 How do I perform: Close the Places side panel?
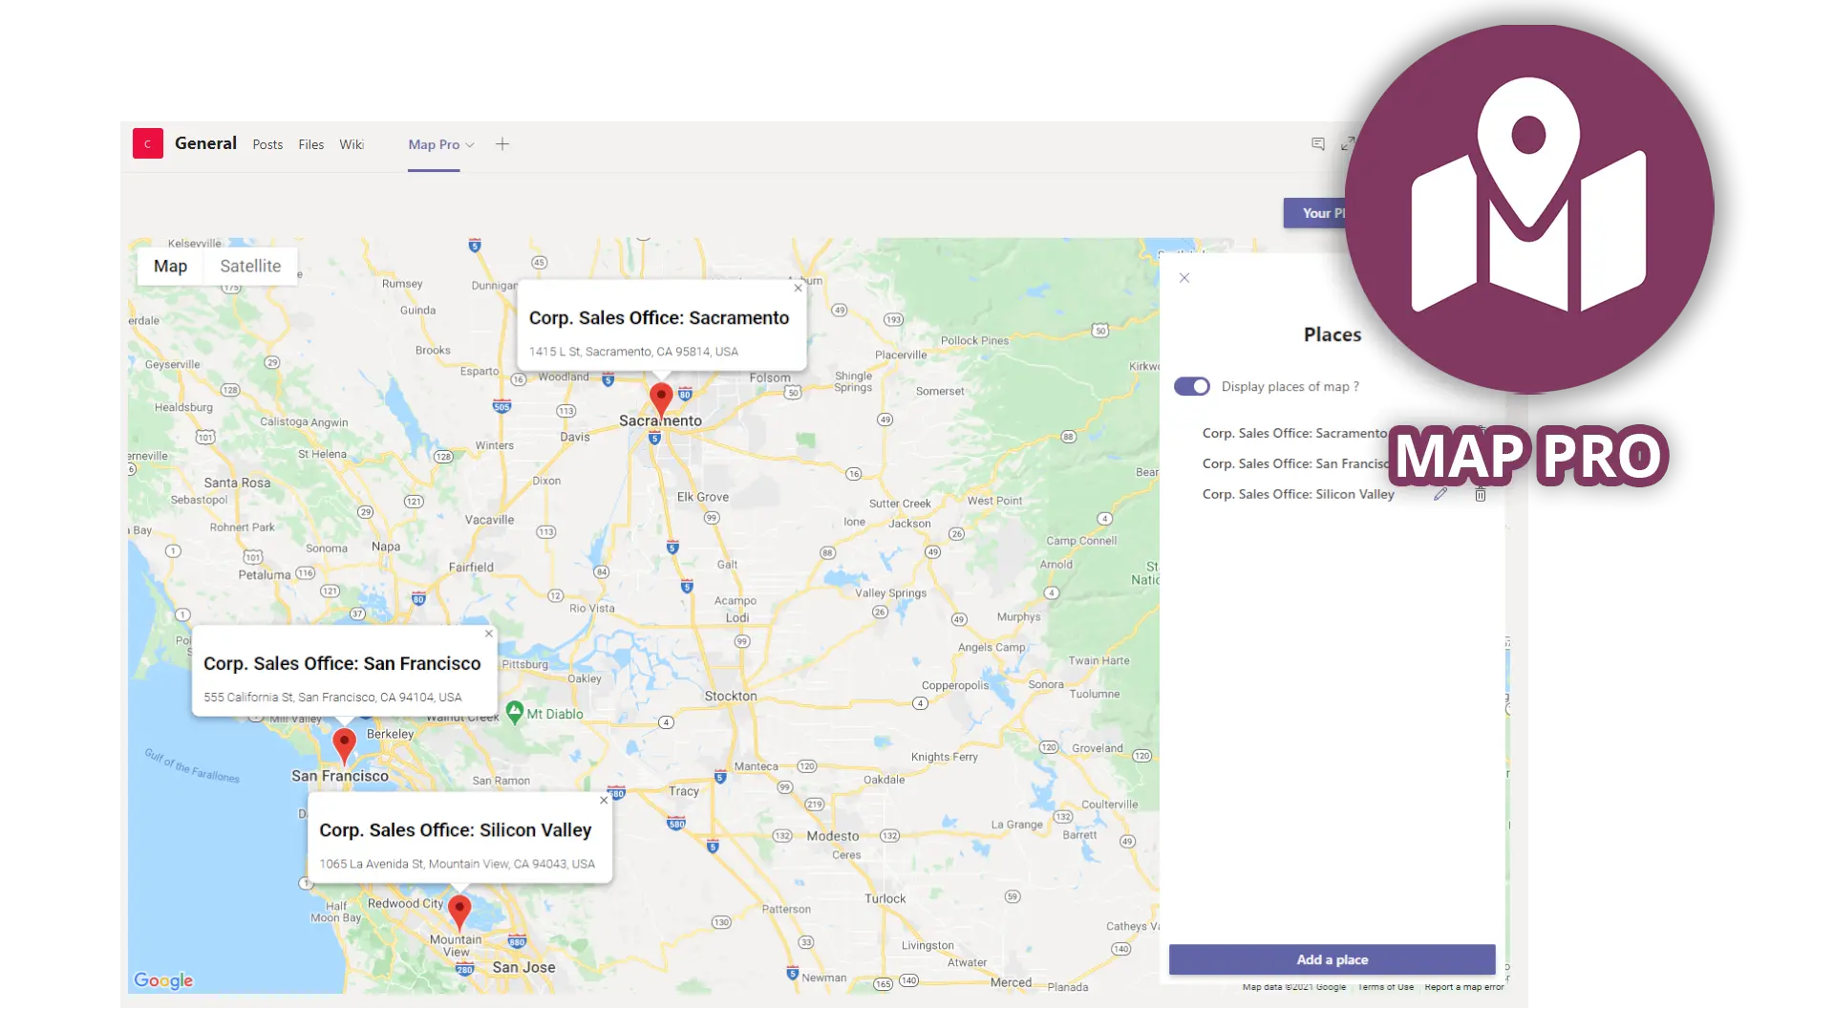(x=1184, y=278)
